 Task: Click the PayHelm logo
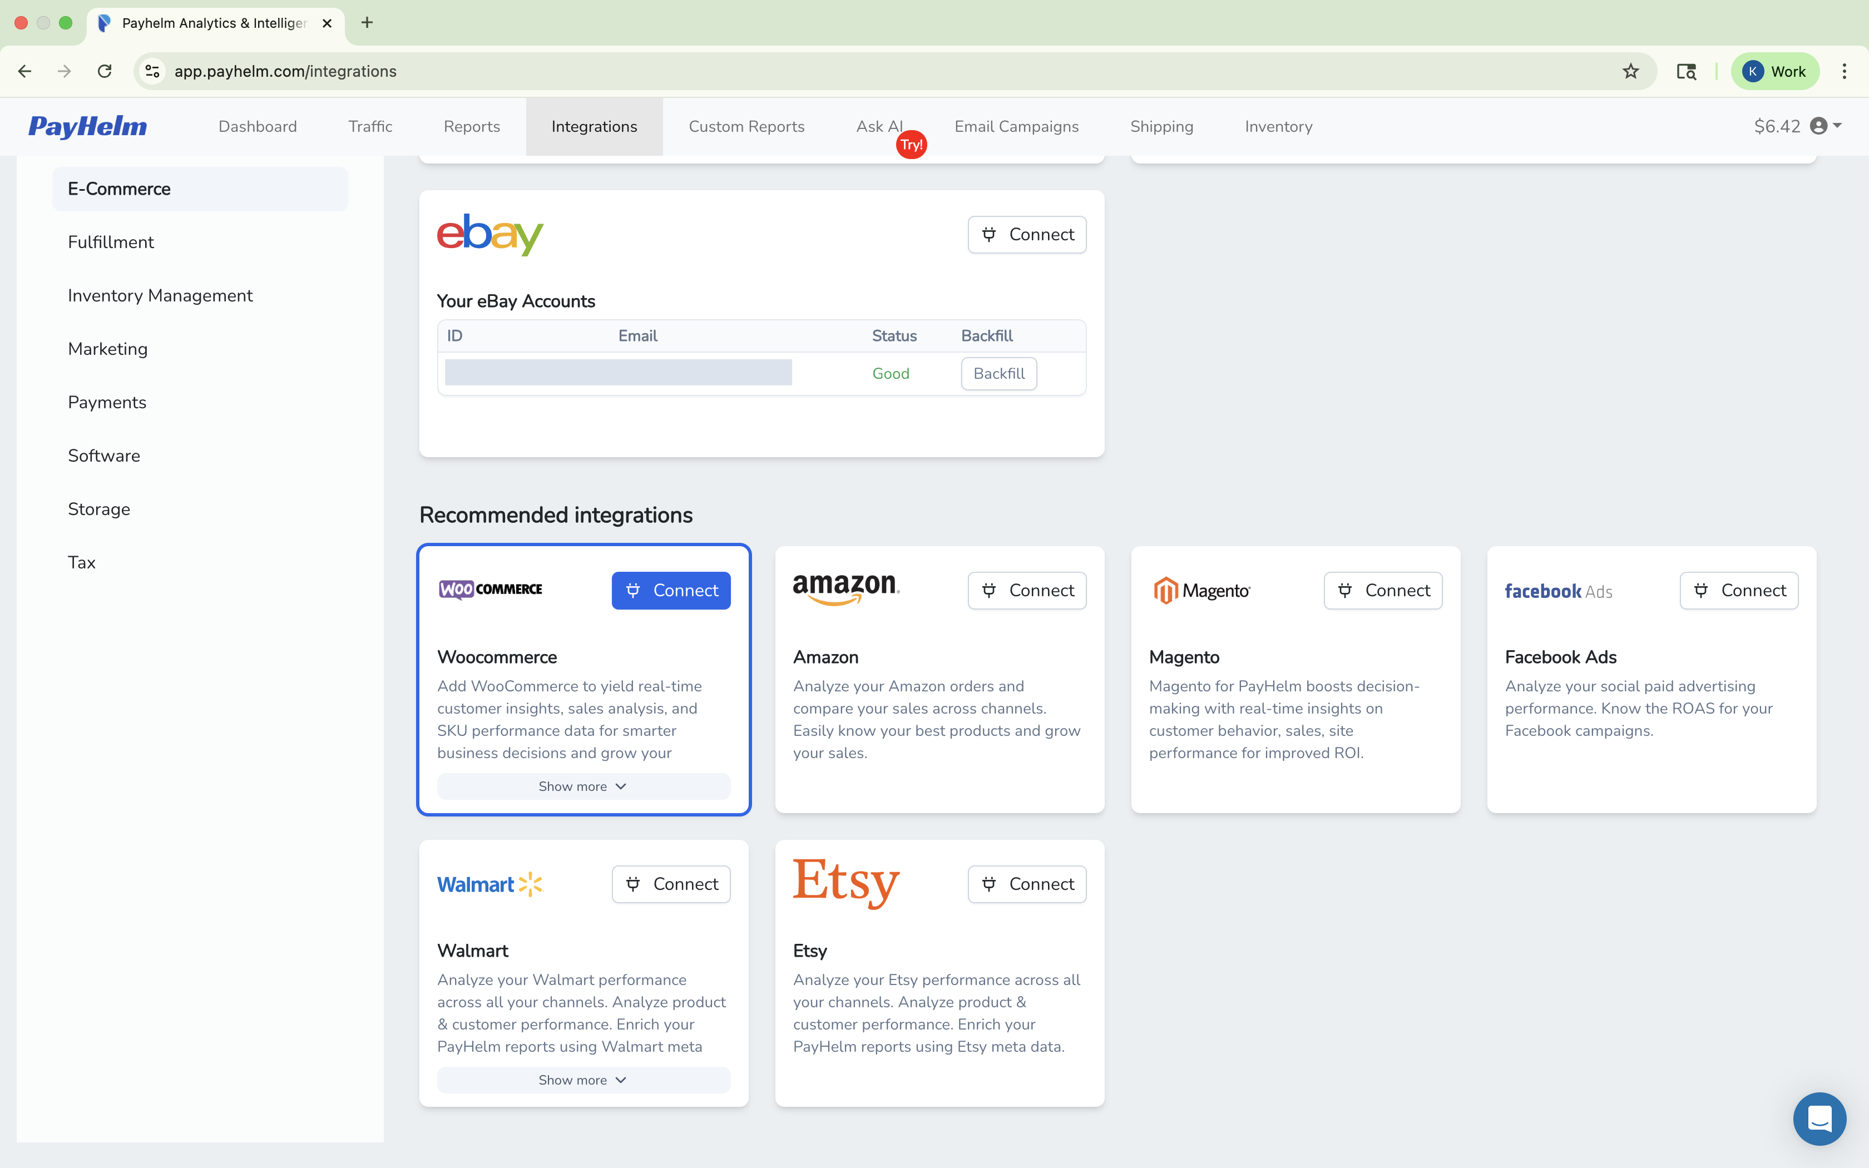point(87,126)
